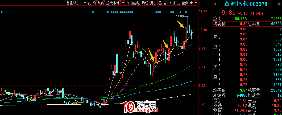
Task: Select the sell level 1 row at 9.81
Action: tap(250, 54)
